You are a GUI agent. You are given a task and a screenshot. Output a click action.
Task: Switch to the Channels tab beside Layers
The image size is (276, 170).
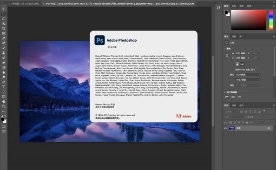(x=234, y=105)
